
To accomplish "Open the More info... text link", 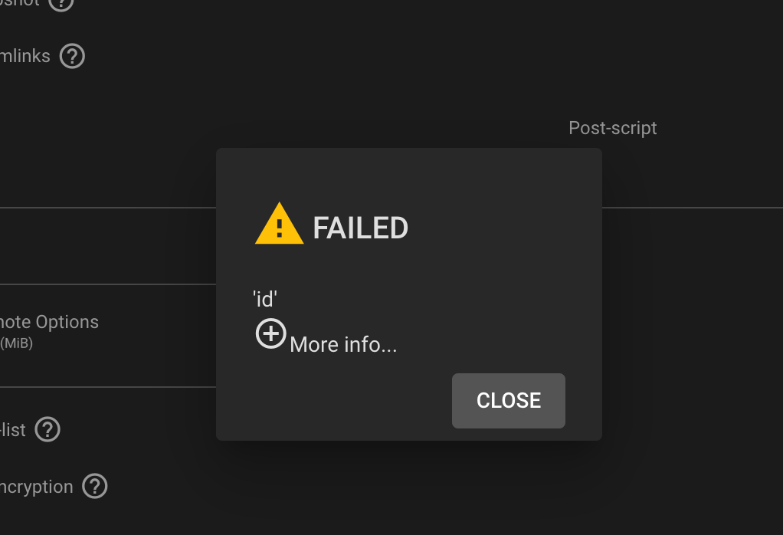I will pyautogui.click(x=343, y=345).
